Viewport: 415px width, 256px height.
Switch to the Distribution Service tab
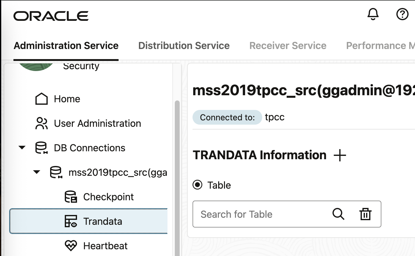(184, 45)
